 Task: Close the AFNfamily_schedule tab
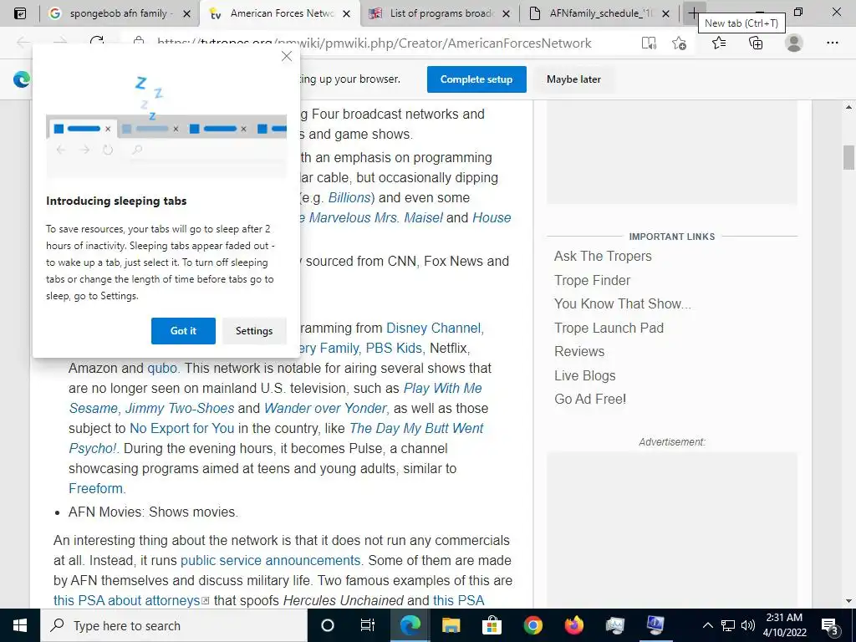[665, 13]
